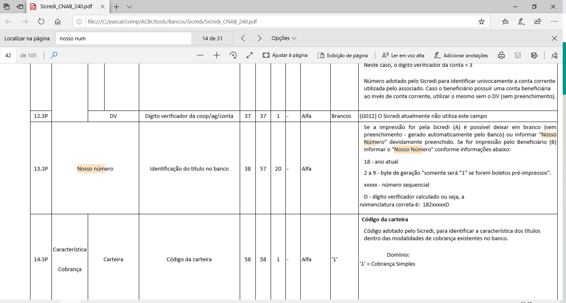
Task: Rotate the PDF page
Action: (x=233, y=55)
